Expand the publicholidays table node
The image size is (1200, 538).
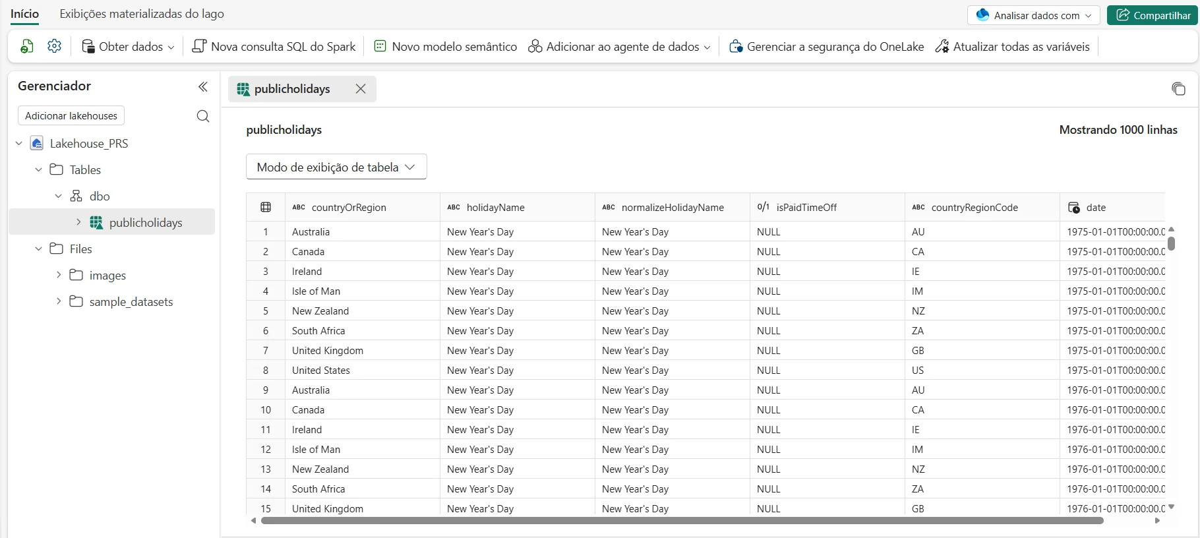pyautogui.click(x=78, y=222)
